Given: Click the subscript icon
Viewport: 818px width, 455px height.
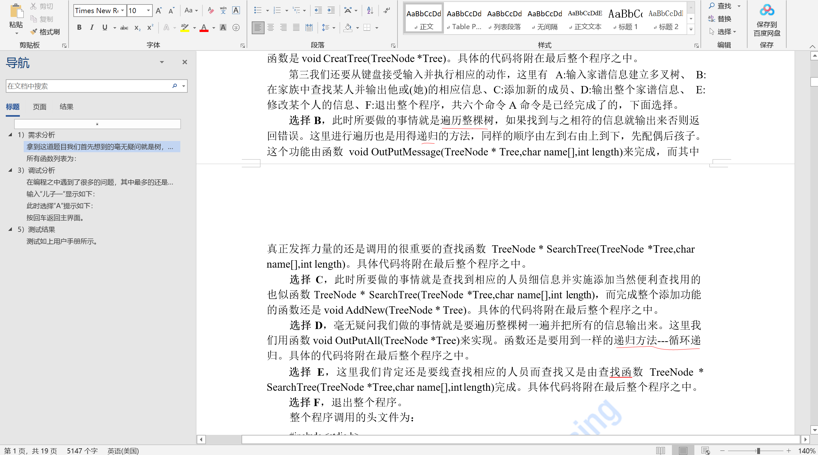Looking at the screenshot, I should (x=137, y=28).
